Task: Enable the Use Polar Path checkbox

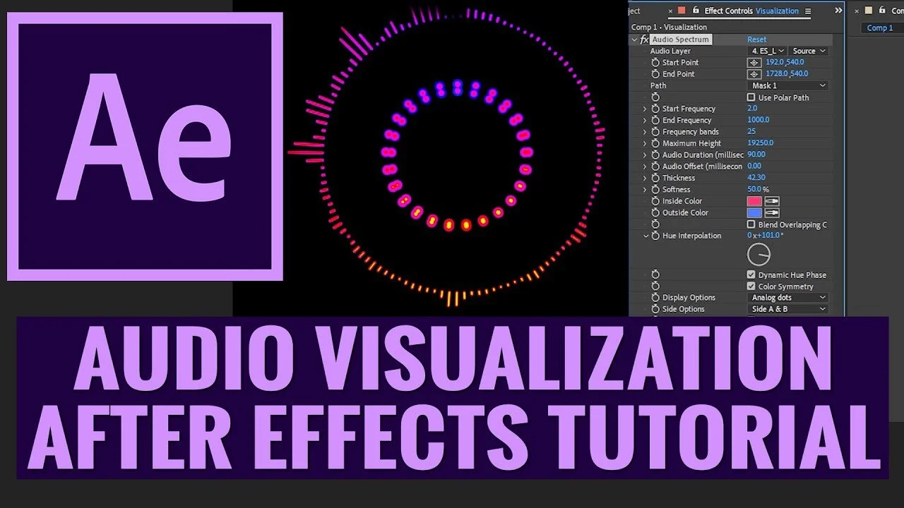Action: point(751,97)
